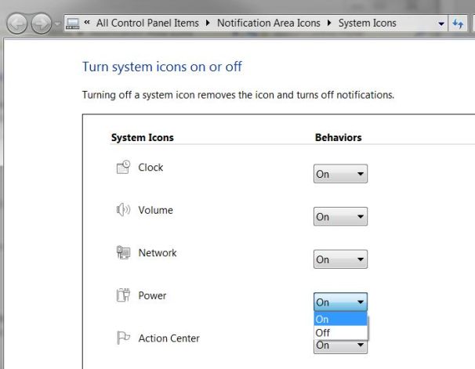
Task: Click the Refresh button next to address bar
Action: pos(458,24)
